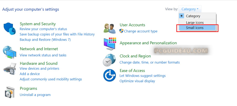The width and height of the screenshot is (237, 106).
Task: Open Backup and Restore (Windows 7)
Action: click(x=45, y=40)
